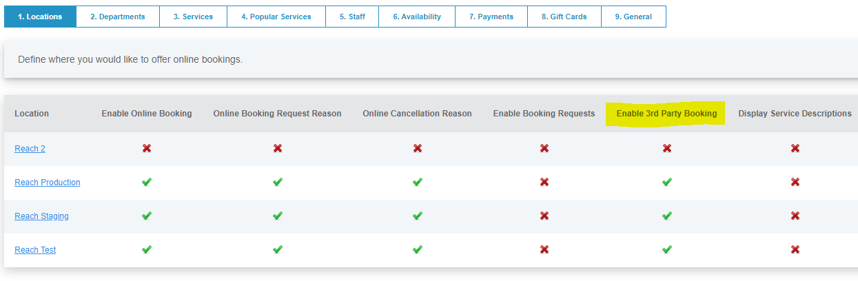Click the 'Define where you would like' description text

tap(130, 59)
